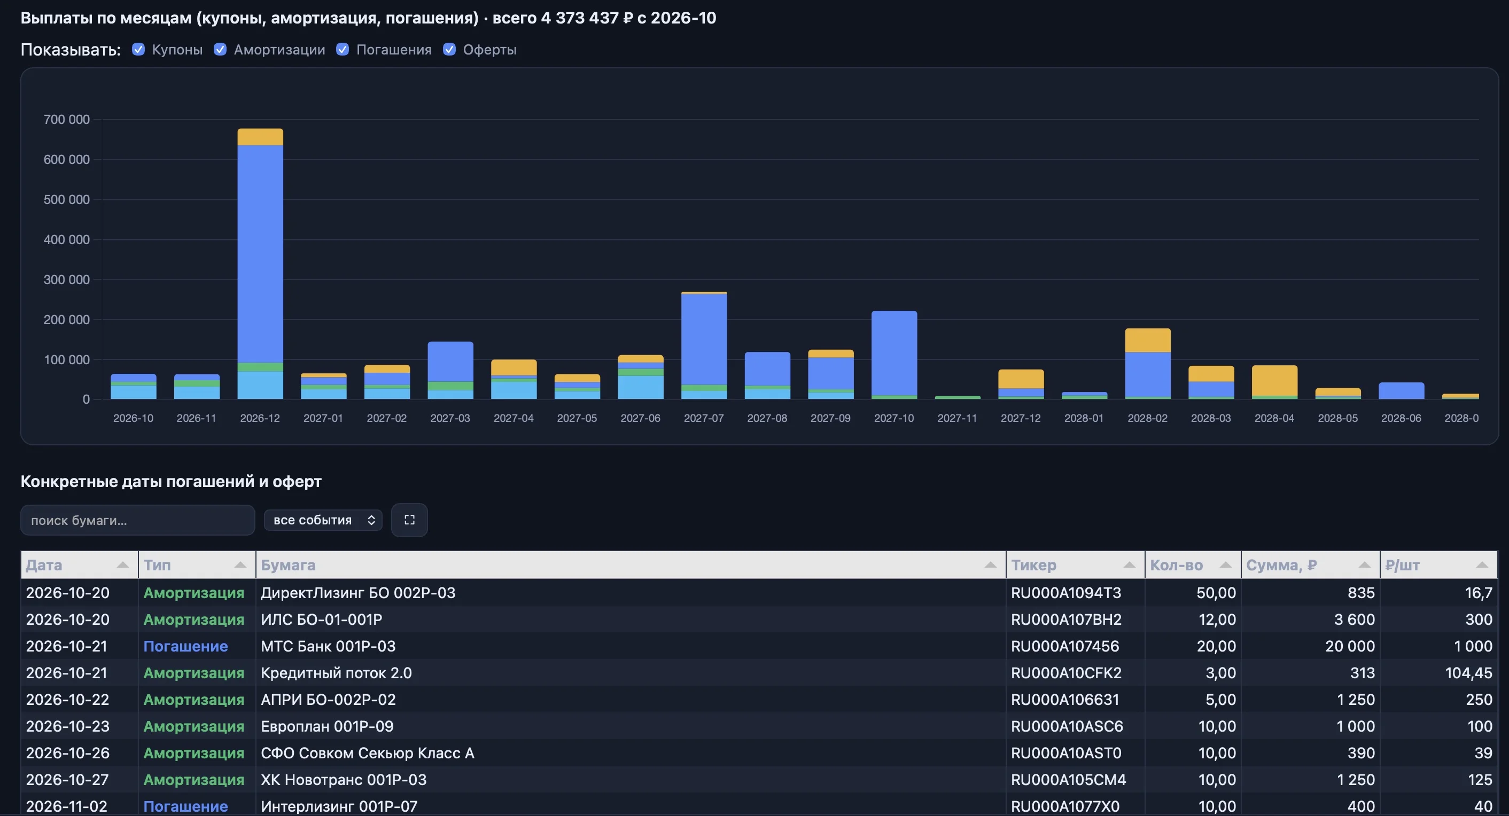The image size is (1509, 816).
Task: Select 'ИЛС БО-01-001Р' paper name
Action: (x=321, y=619)
